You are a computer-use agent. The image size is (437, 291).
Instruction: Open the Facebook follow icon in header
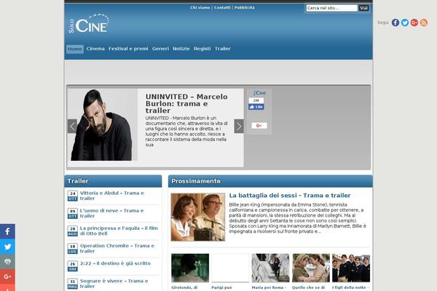click(x=395, y=23)
